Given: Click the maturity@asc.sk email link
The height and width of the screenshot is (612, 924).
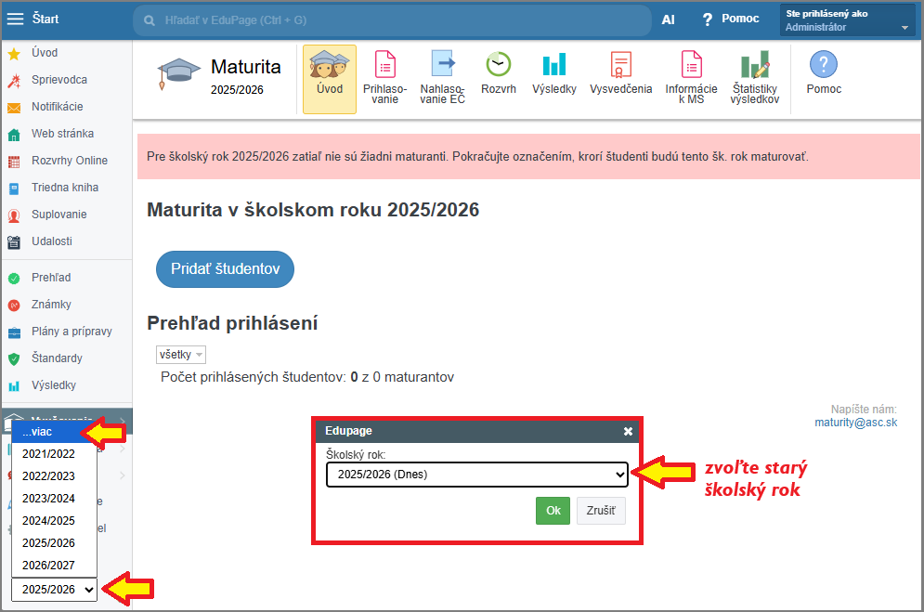Looking at the screenshot, I should tap(855, 422).
